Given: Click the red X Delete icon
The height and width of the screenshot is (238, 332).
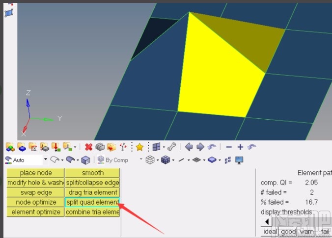Looking at the screenshot, I should click(89, 147).
